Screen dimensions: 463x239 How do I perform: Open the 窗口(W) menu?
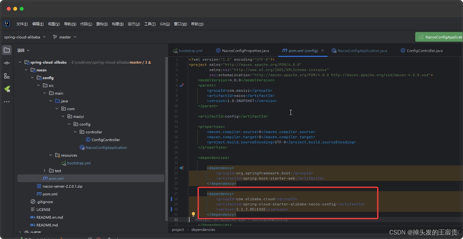pos(180,24)
